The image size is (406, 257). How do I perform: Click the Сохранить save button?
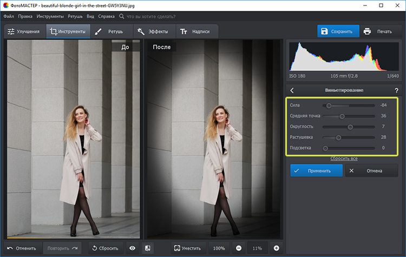tap(338, 31)
